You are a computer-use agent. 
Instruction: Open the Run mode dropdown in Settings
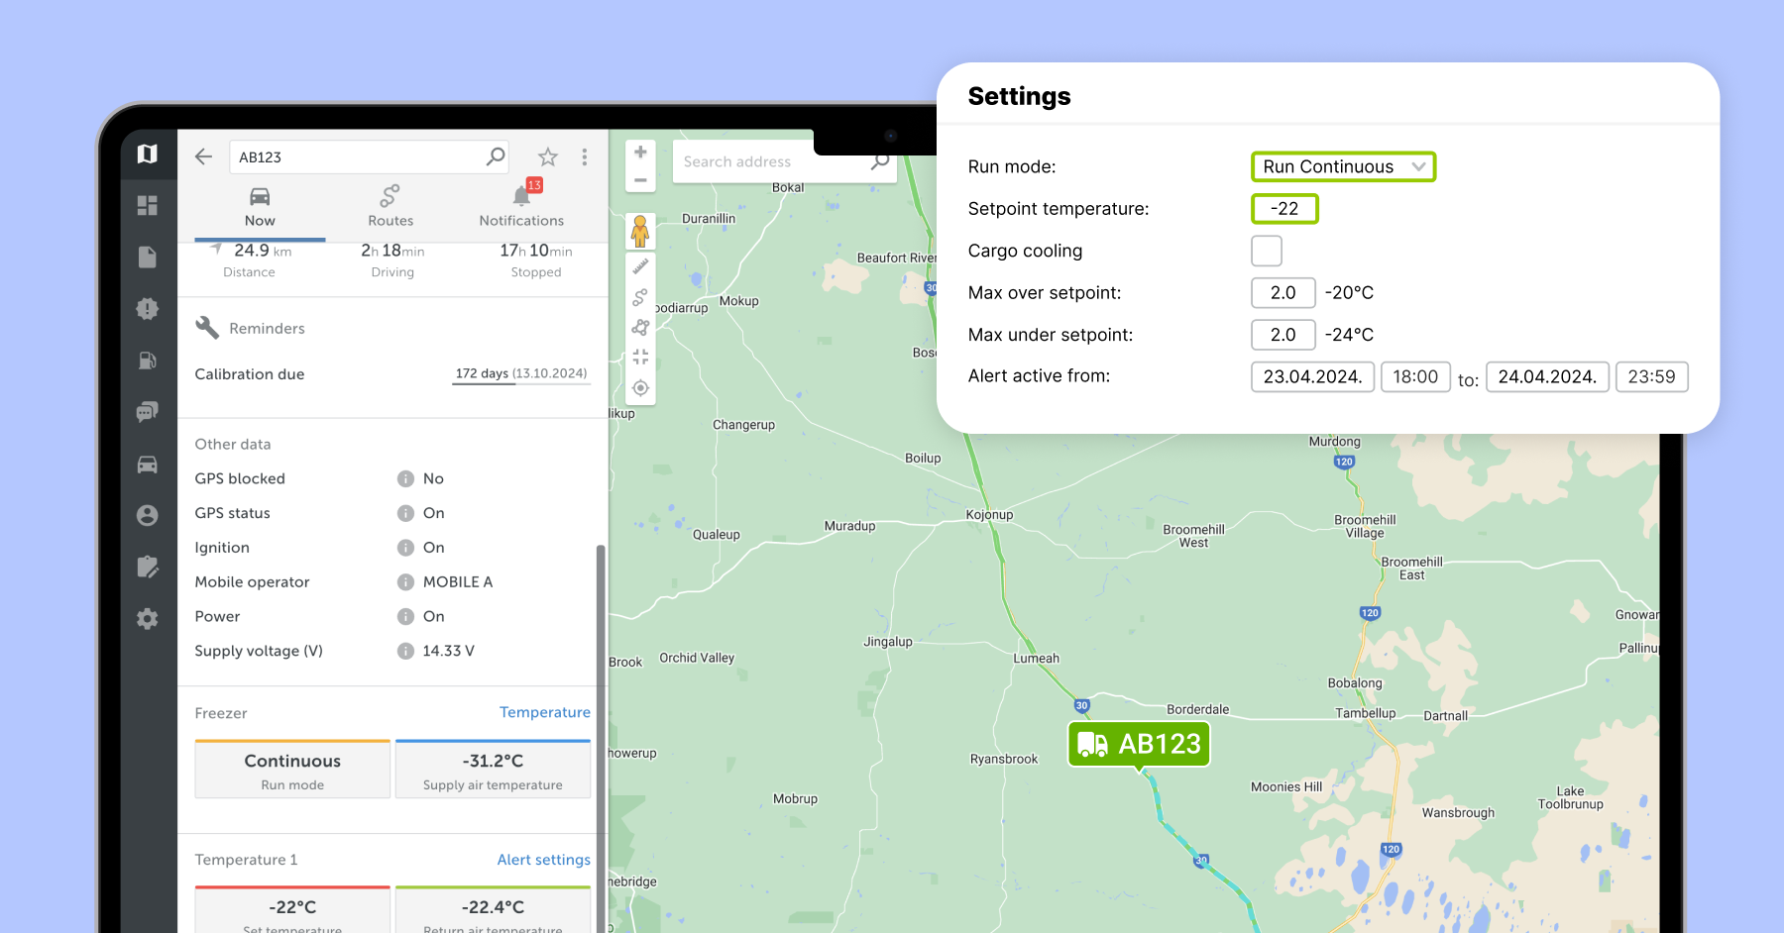pyautogui.click(x=1343, y=166)
